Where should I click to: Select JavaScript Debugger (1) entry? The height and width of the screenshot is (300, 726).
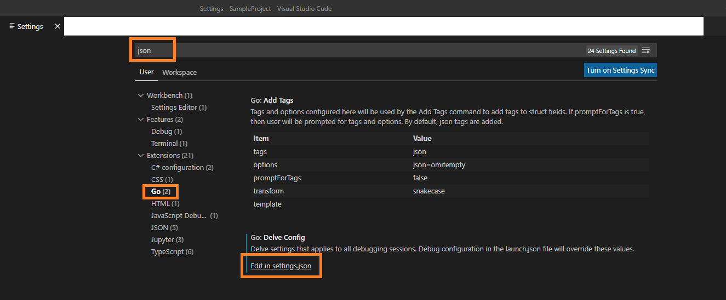point(185,216)
